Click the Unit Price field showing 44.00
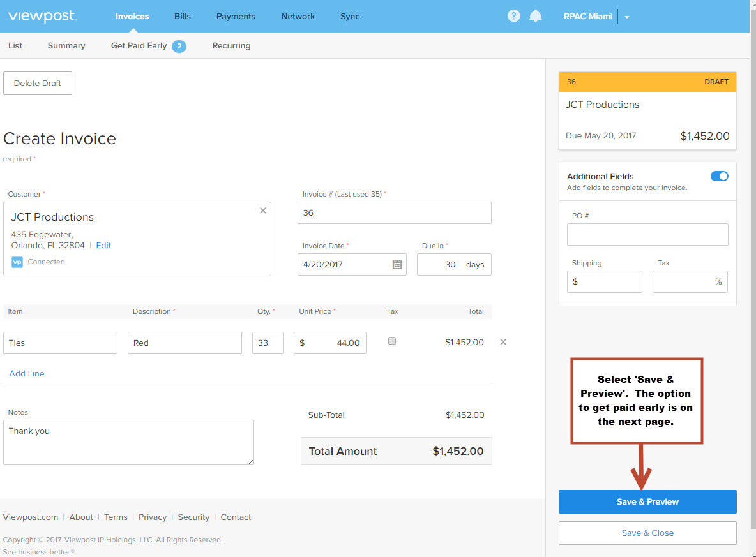756x557 pixels. tap(329, 343)
